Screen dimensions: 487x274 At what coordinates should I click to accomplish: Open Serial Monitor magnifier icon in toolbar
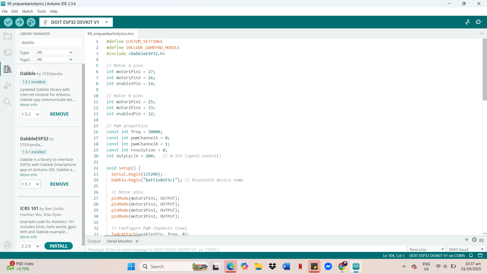click(x=479, y=22)
